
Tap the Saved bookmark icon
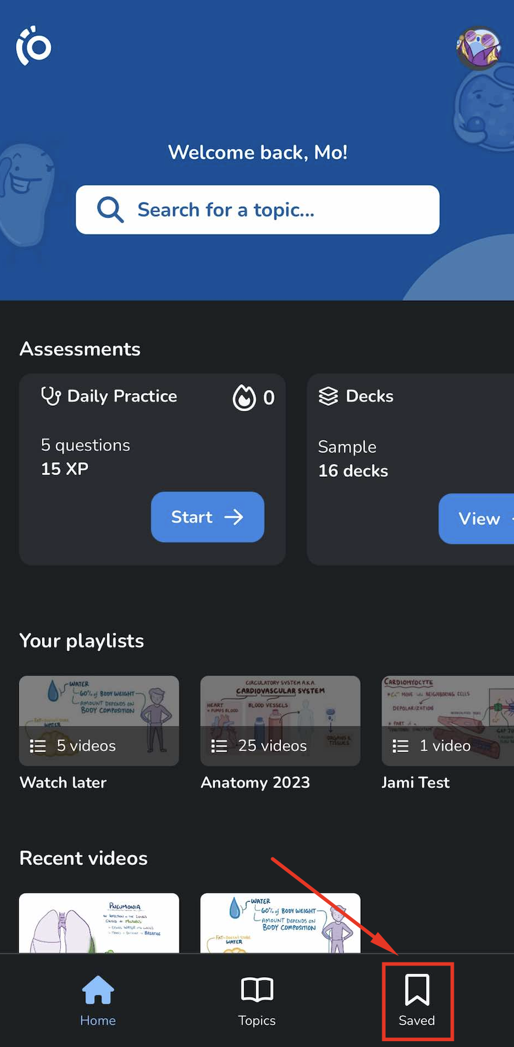click(x=417, y=990)
